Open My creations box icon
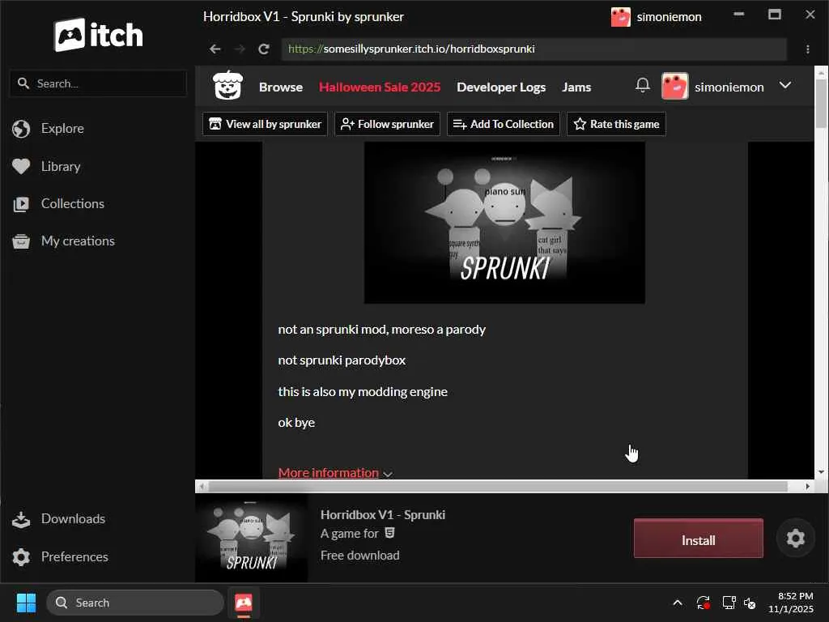The image size is (829, 622). pos(21,241)
